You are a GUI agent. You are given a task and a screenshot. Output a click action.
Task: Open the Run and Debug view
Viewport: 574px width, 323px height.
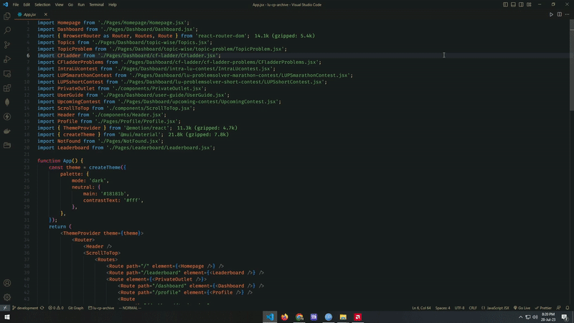[x=7, y=59]
